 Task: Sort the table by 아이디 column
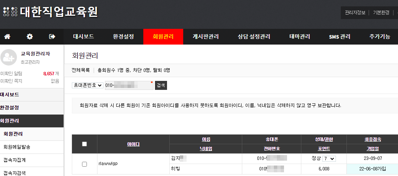point(133,144)
